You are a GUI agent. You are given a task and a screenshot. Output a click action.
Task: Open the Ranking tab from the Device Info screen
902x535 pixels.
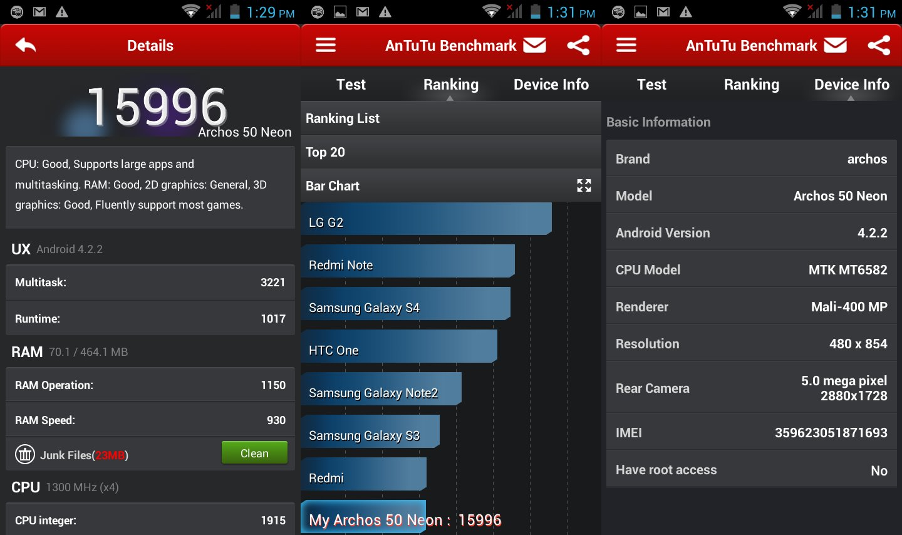pyautogui.click(x=752, y=85)
